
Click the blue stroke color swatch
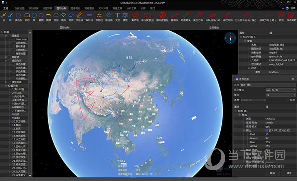[267, 130]
